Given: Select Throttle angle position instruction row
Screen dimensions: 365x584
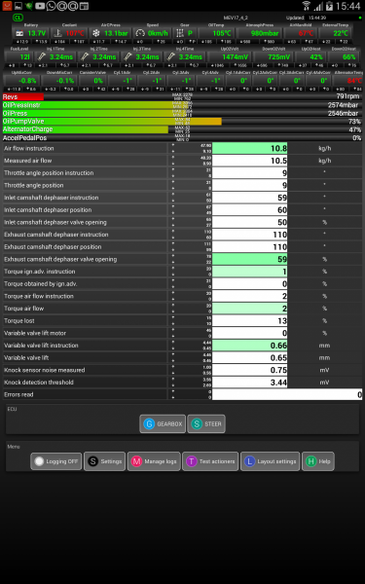Looking at the screenshot, I should (183, 173).
